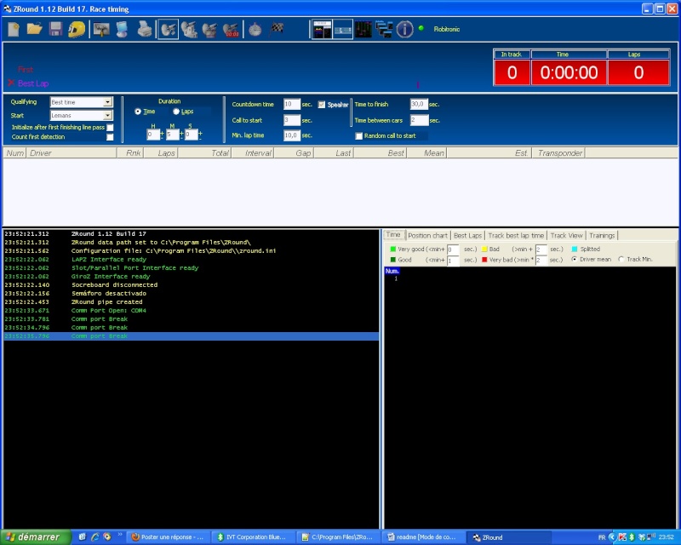Select the Laps duration radio button

tap(176, 112)
